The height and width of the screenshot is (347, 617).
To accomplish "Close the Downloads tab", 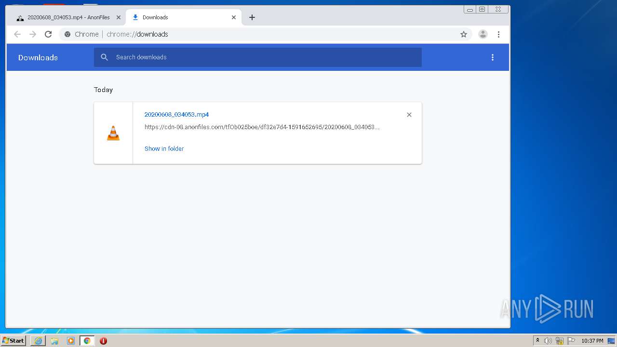I will pos(234,17).
